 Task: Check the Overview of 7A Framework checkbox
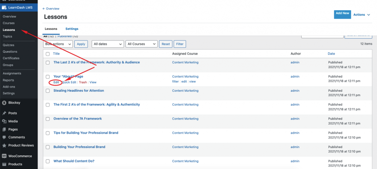[47, 119]
